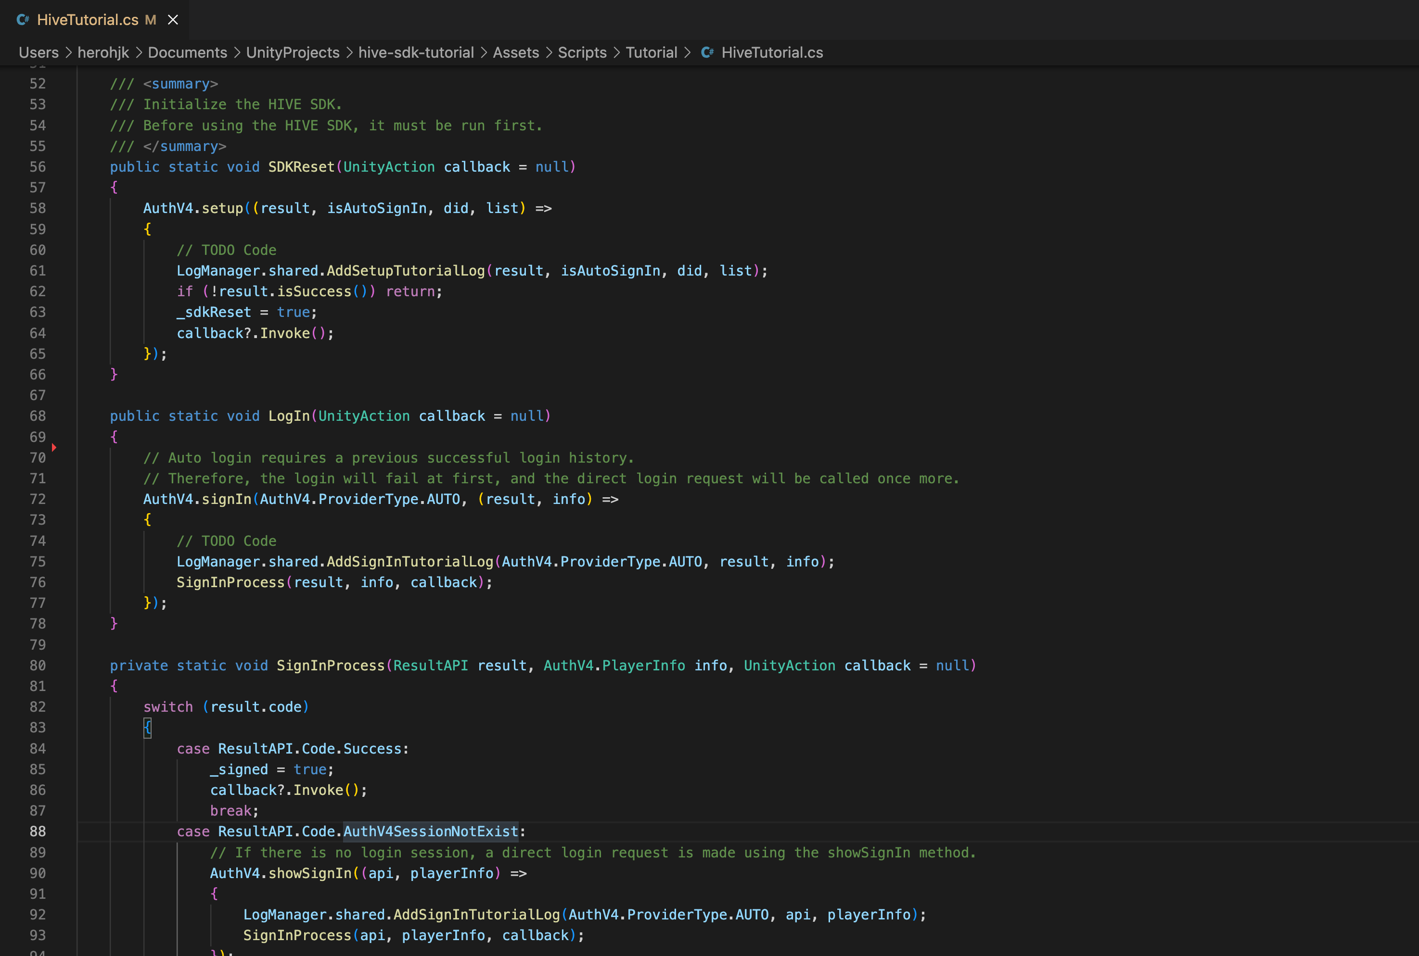Click the SDKReset method name
Viewport: 1419px width, 956px height.
tap(301, 167)
